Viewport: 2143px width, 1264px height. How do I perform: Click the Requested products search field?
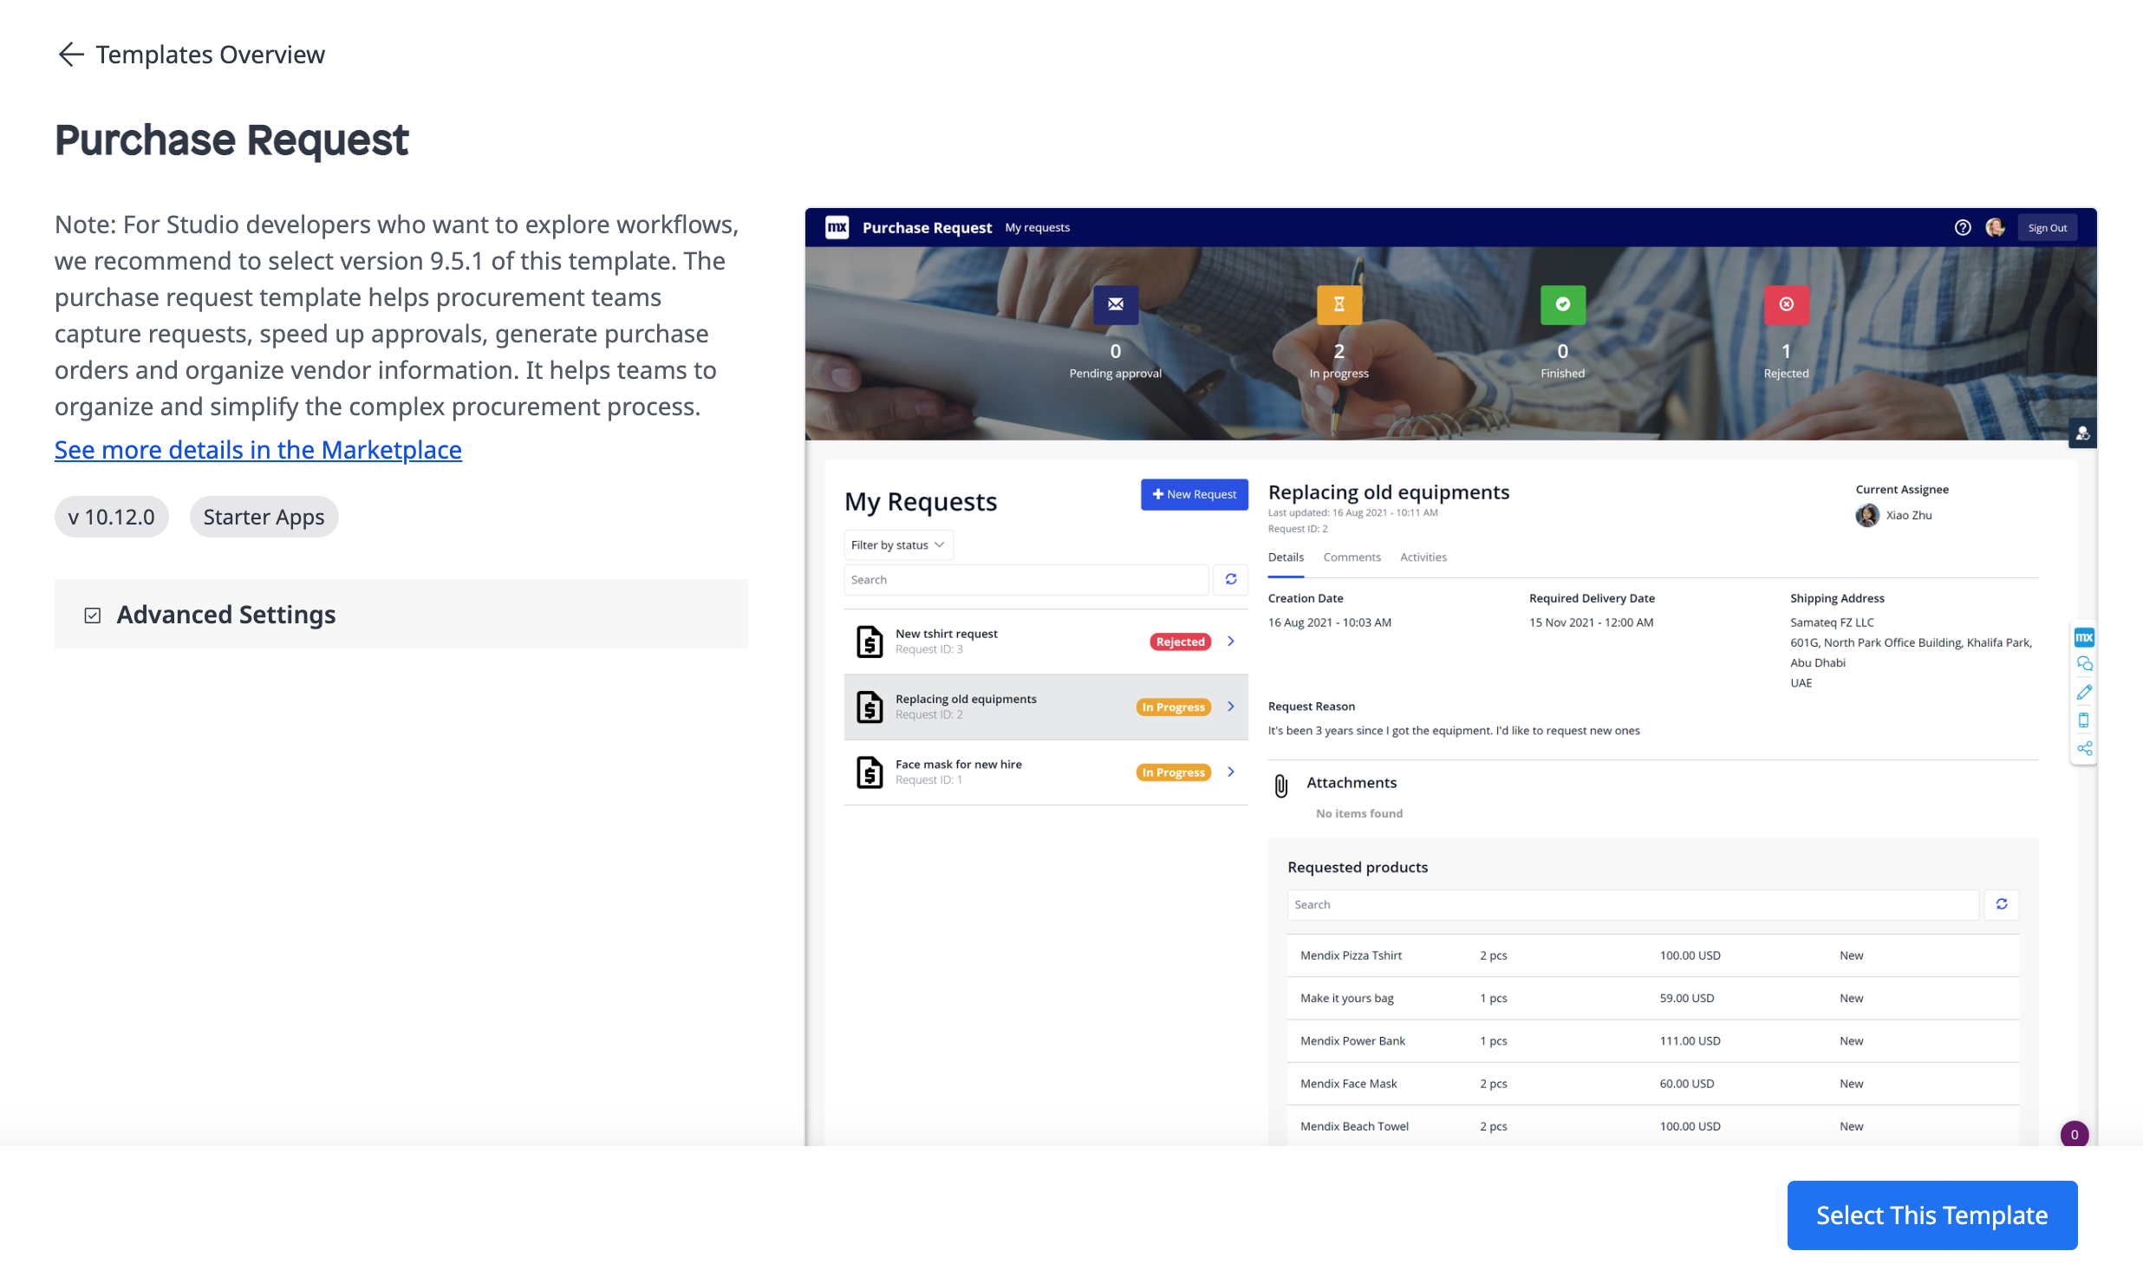tap(1632, 905)
